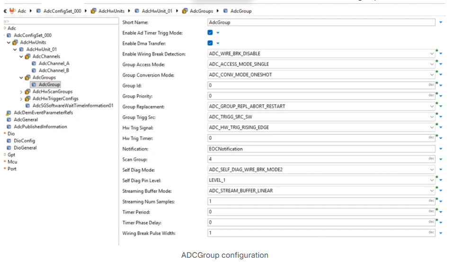Screen dimensions: 453x262
Task: Click AdcHwUnit_01 breadcrumb icon
Action: (137, 11)
